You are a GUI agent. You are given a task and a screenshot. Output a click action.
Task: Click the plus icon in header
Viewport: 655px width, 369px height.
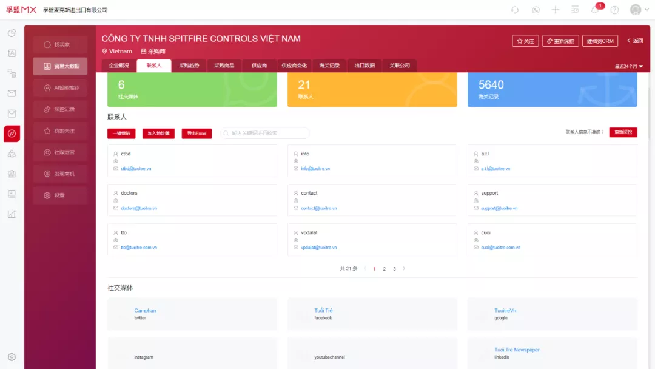tap(555, 10)
